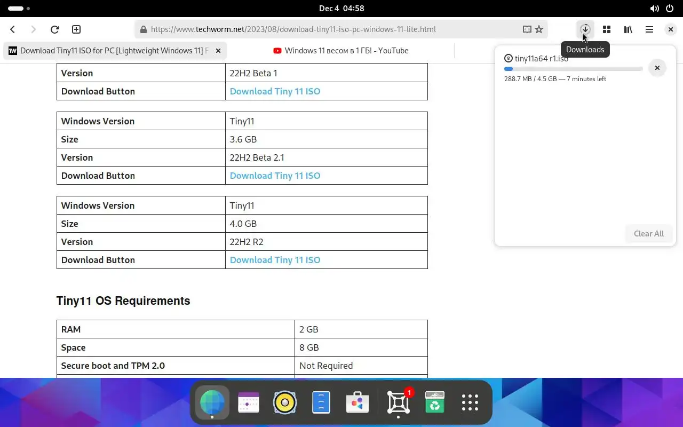Open Download Tiny 11 ISO link for 22H2 Beta 2.1
This screenshot has height=427, width=683.
click(275, 176)
